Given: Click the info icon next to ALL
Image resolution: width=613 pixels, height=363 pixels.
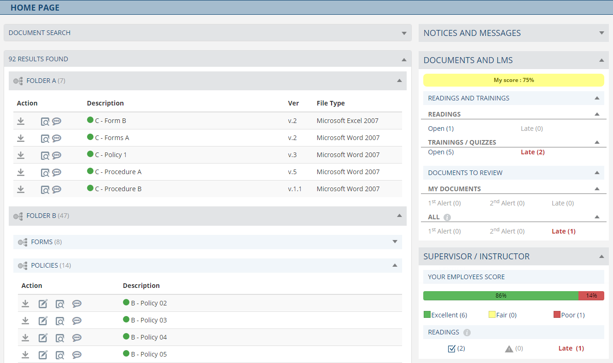Looking at the screenshot, I should (447, 217).
